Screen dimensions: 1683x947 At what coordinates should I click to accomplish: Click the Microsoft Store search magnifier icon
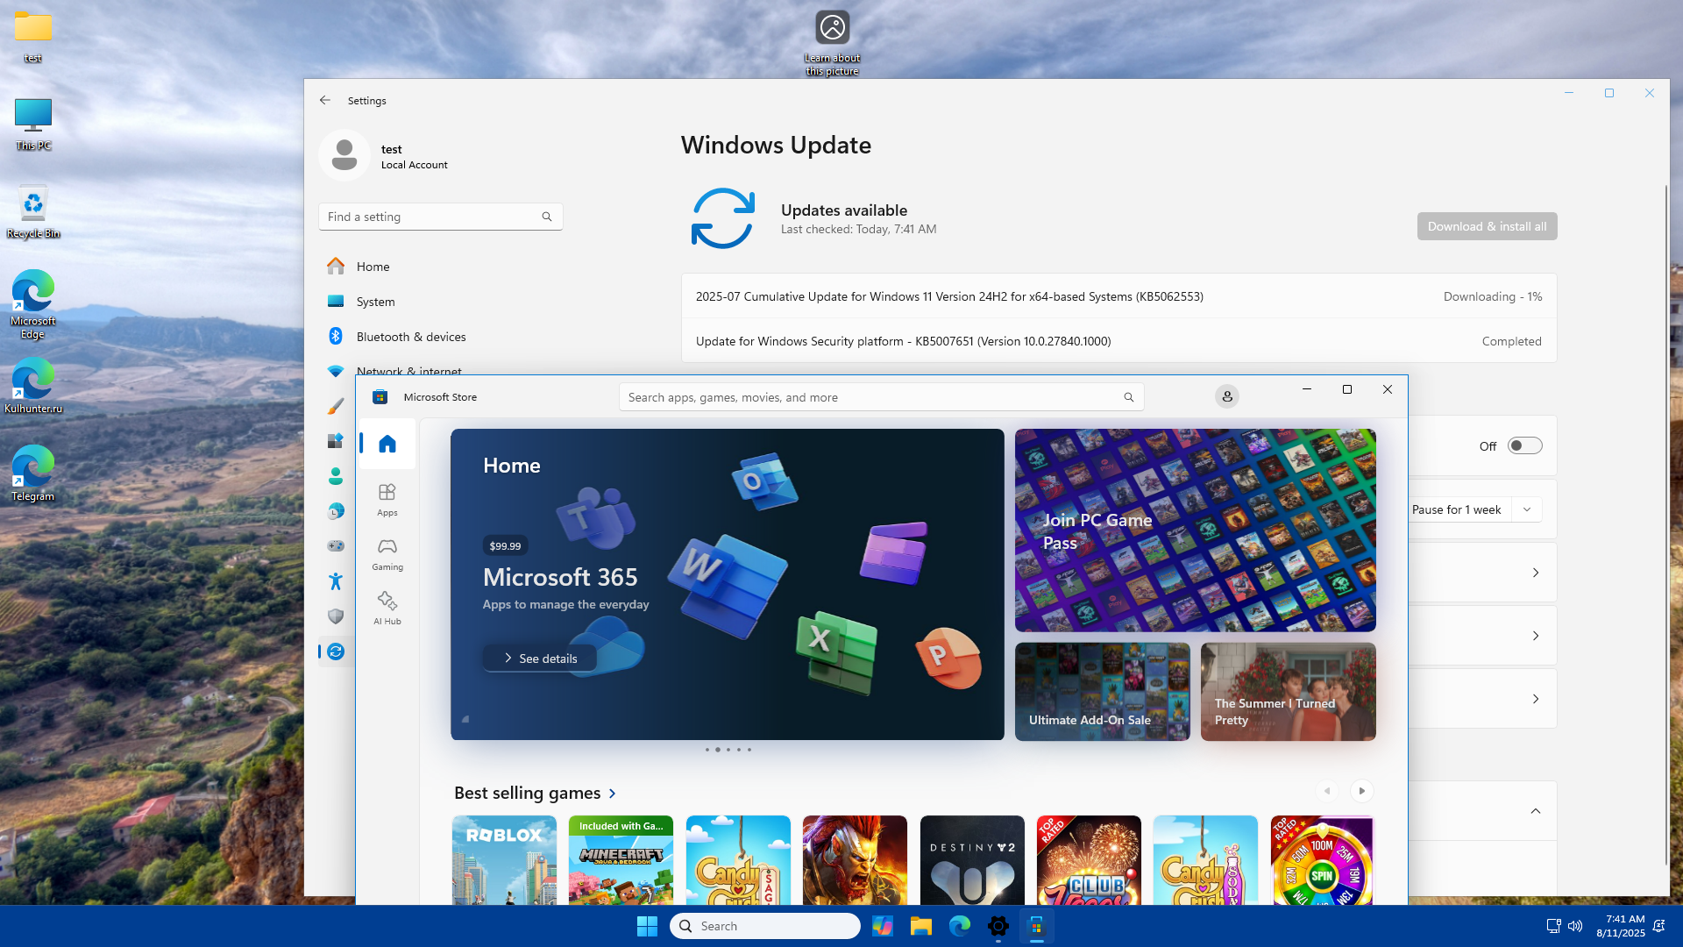1129,397
